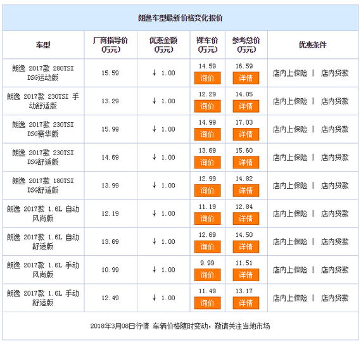Click 详情 button under total 15.60

(246, 162)
